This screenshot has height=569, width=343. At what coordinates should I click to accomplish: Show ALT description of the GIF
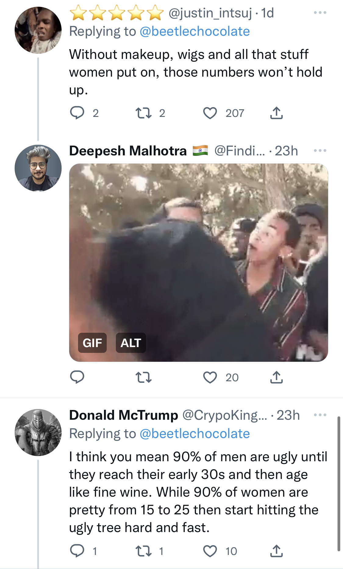[131, 343]
